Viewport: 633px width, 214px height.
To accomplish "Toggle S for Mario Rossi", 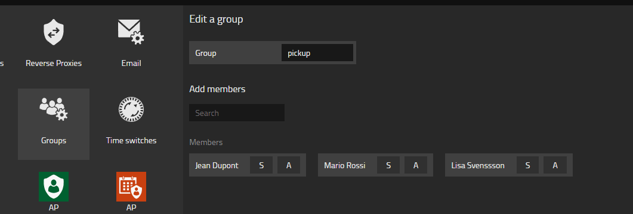I will (x=388, y=165).
